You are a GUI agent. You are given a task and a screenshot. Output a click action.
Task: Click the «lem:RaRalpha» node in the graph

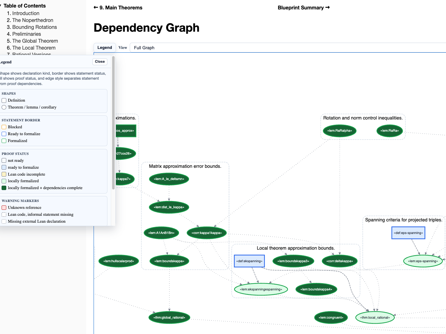tap(340, 131)
